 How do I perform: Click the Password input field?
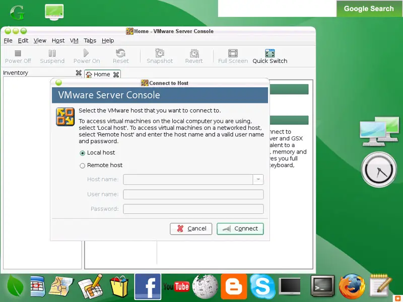193,209
